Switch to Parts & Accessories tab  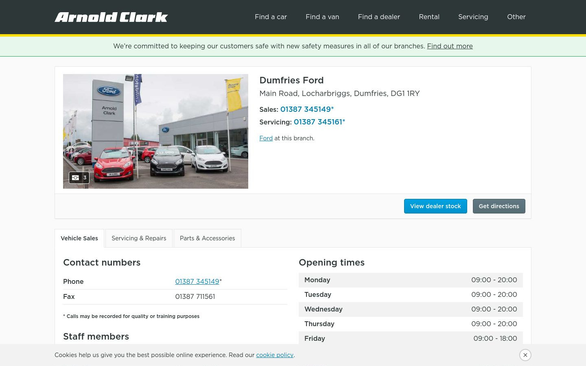click(x=207, y=238)
